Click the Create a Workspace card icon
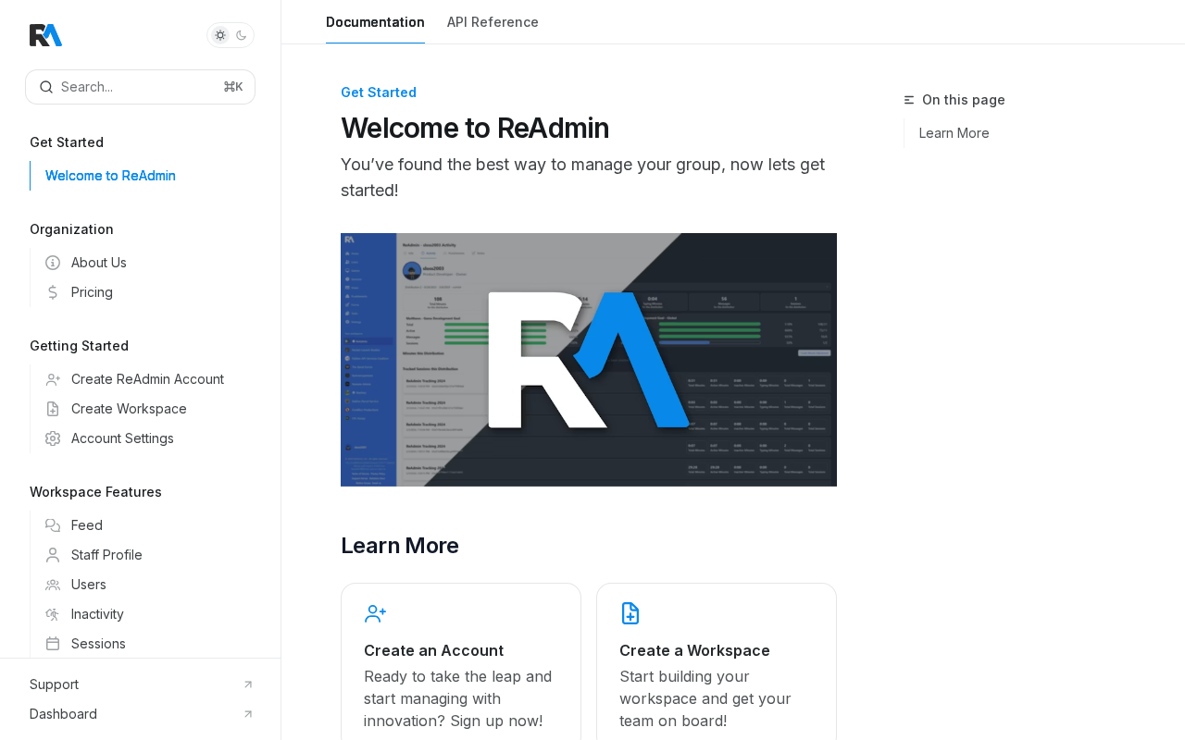Viewport: 1185px width, 740px height. [x=630, y=613]
